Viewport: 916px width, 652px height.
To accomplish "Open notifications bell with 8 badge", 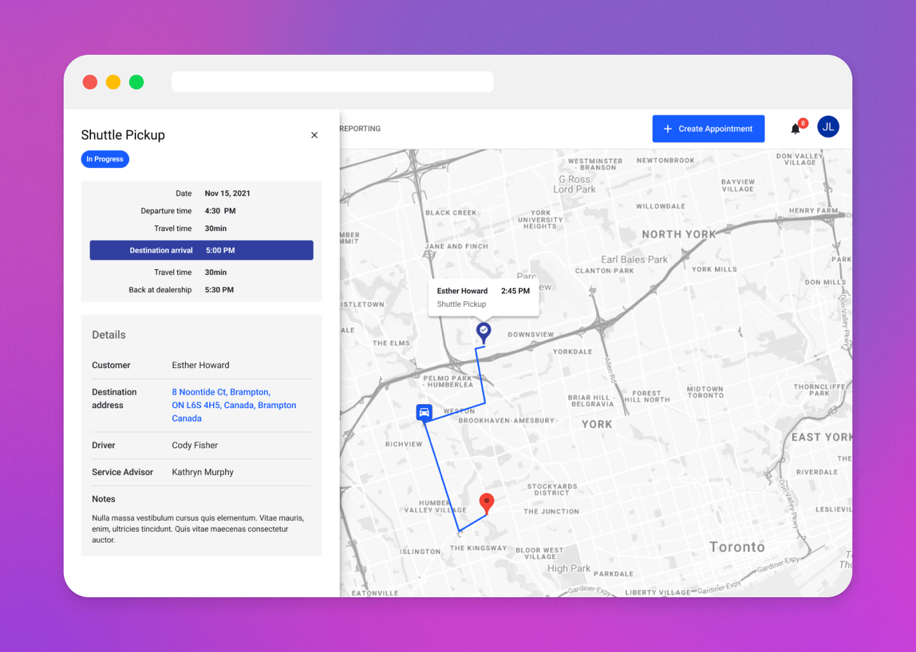I will 795,129.
